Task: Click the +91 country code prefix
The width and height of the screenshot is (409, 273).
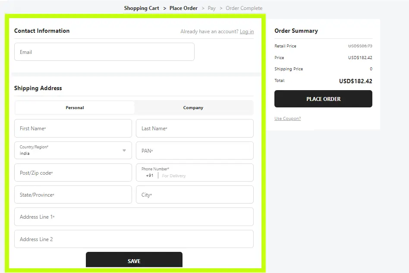Action: tap(149, 176)
